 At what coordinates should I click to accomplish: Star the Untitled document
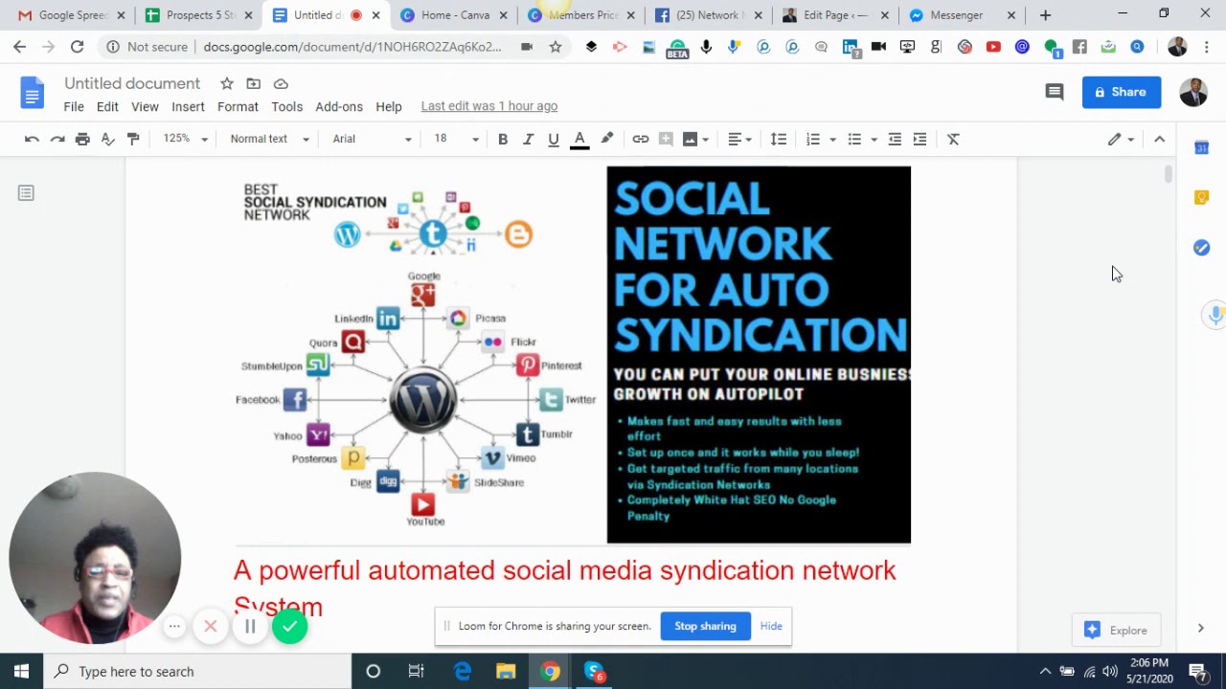[x=226, y=84]
